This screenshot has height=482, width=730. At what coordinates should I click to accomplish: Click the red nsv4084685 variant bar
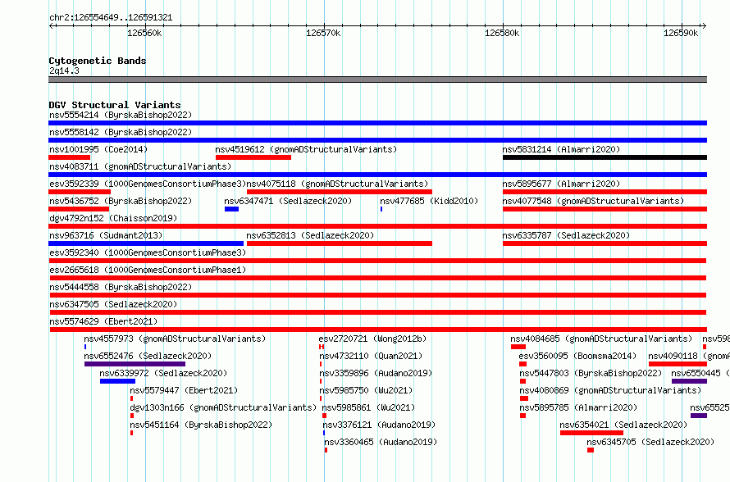pyautogui.click(x=518, y=347)
